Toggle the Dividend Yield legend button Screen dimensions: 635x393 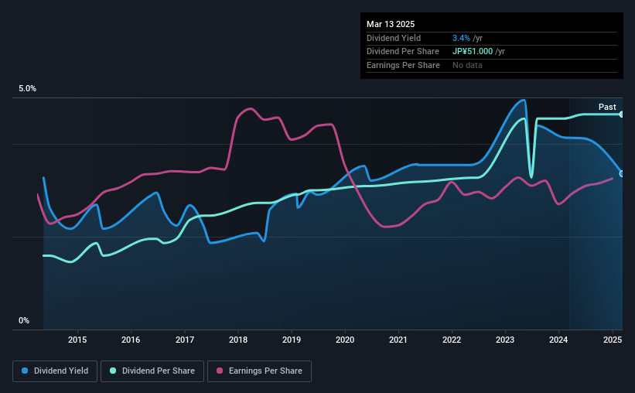55,371
